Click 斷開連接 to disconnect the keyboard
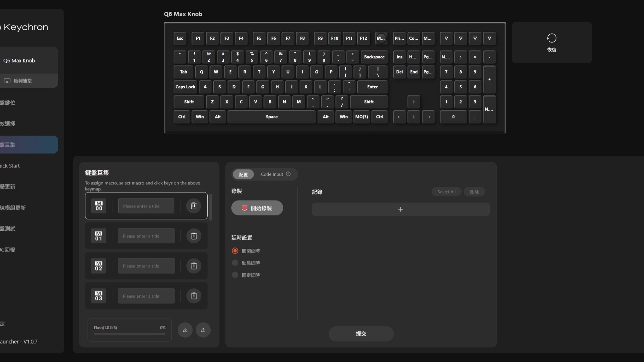644x362 pixels. [23, 81]
